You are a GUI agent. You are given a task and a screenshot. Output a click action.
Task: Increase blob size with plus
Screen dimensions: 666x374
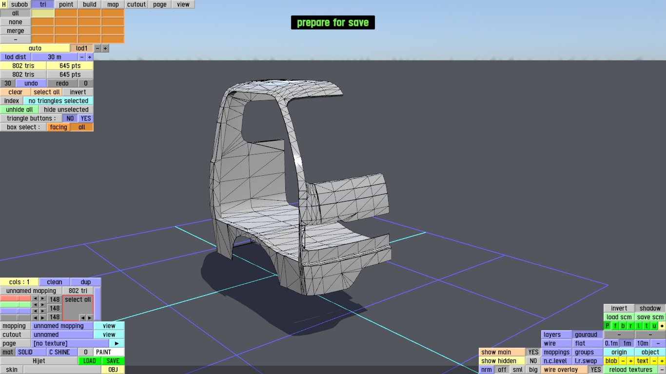631,361
